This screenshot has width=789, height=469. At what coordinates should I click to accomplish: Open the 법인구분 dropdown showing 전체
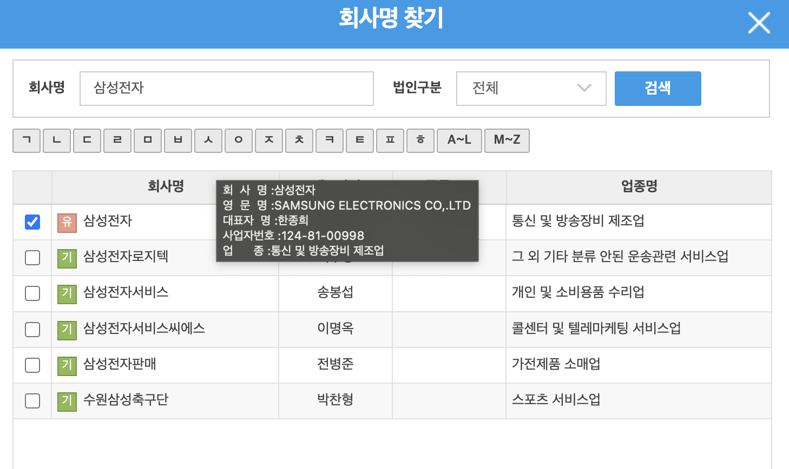point(531,89)
